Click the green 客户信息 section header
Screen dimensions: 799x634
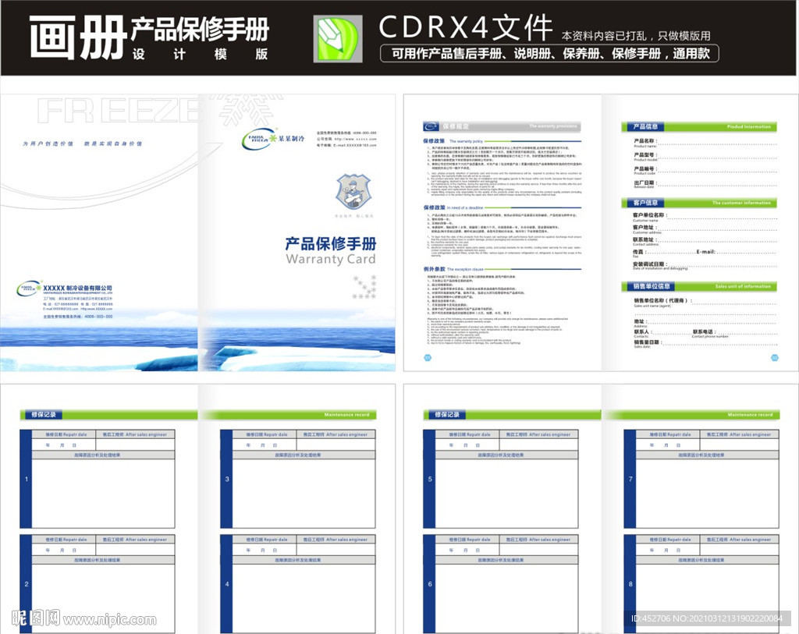point(698,203)
